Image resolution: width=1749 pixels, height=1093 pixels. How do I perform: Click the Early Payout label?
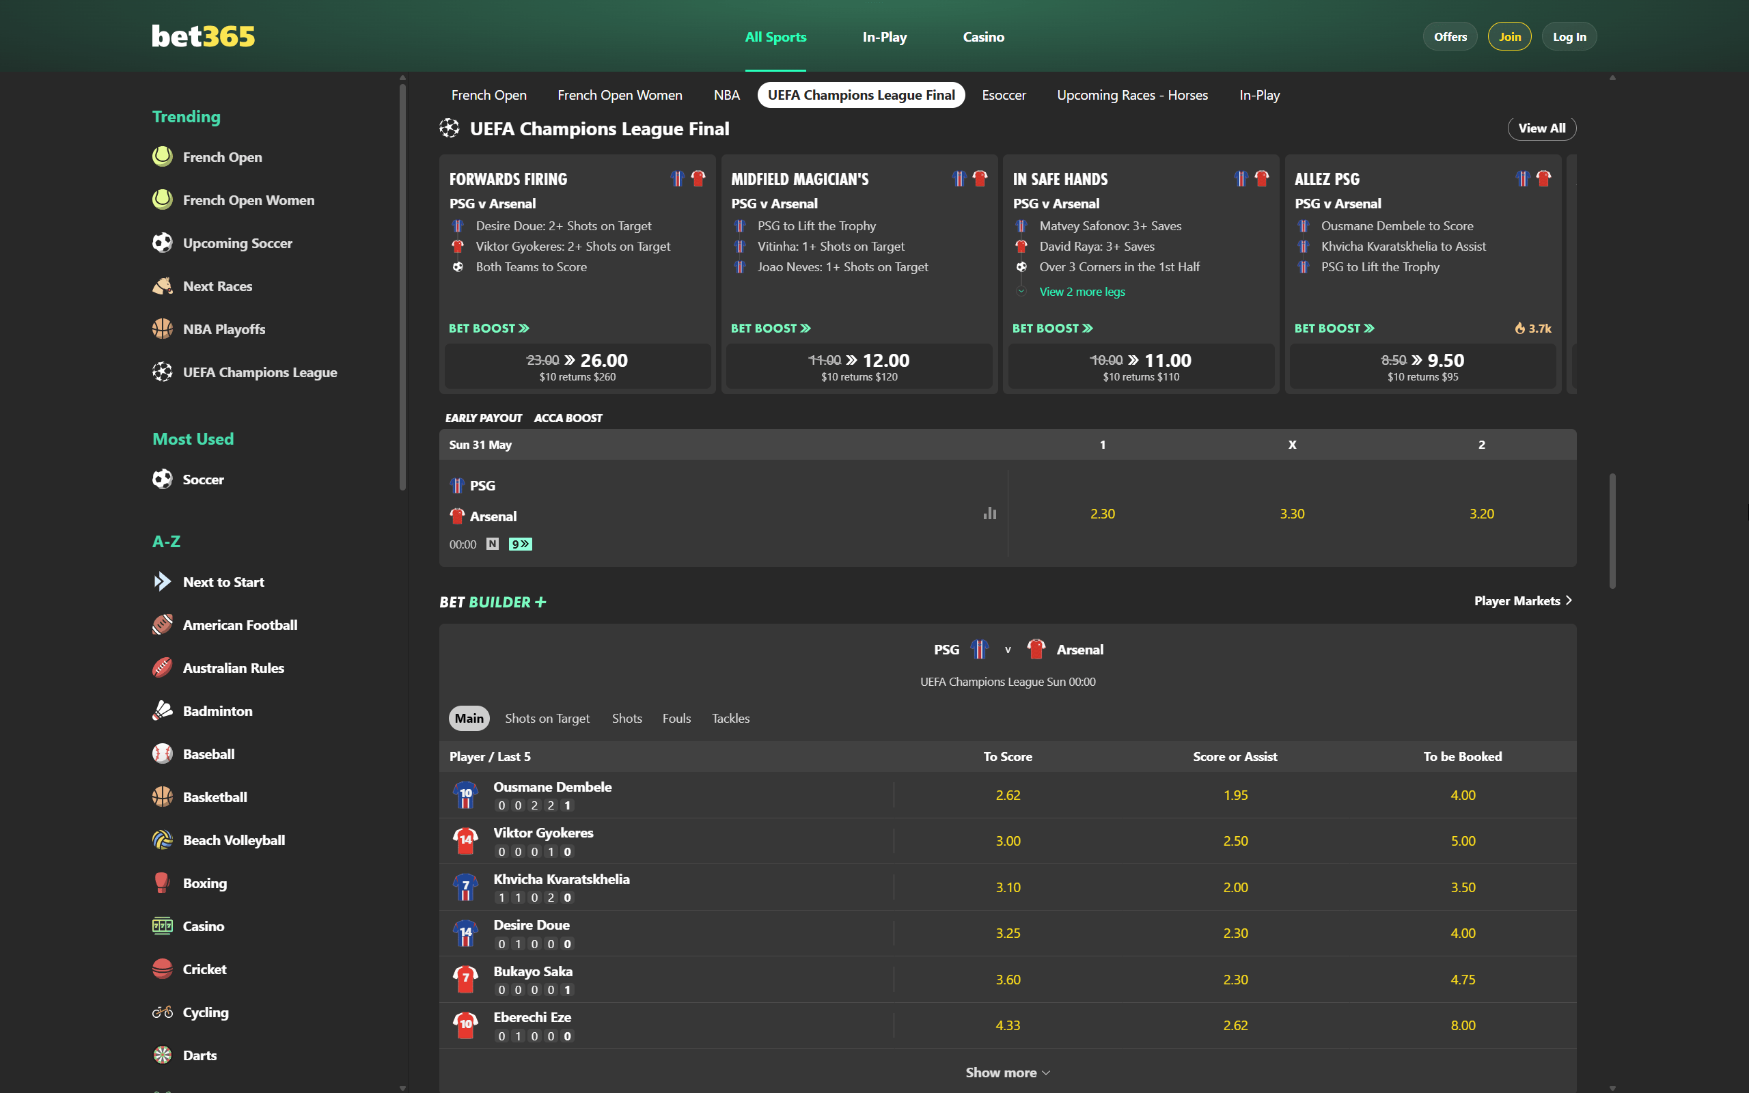pos(483,418)
